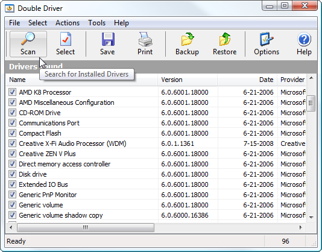322x252 pixels.
Task: Click the Creative provider cell
Action: (x=293, y=143)
